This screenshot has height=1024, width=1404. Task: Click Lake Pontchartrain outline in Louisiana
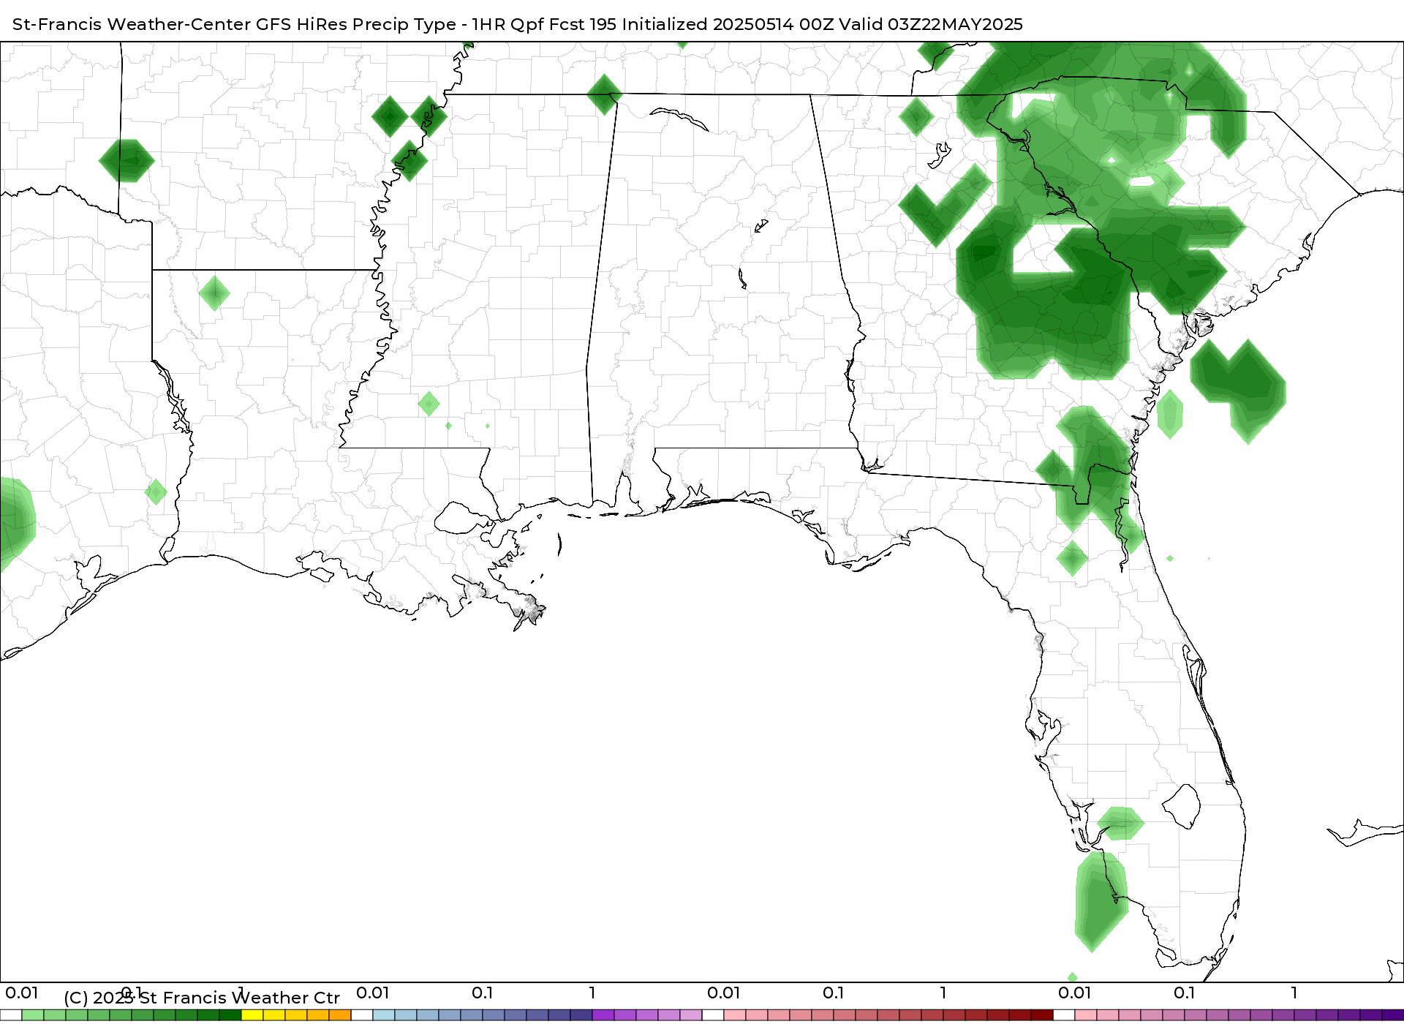pos(465,518)
